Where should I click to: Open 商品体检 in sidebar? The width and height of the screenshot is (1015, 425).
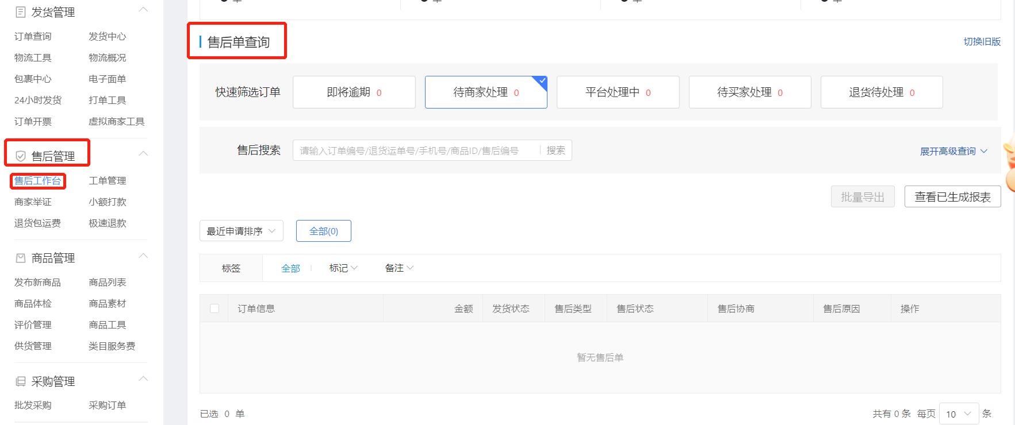click(33, 303)
